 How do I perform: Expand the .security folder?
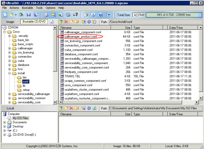pyautogui.click(x=9, y=36)
